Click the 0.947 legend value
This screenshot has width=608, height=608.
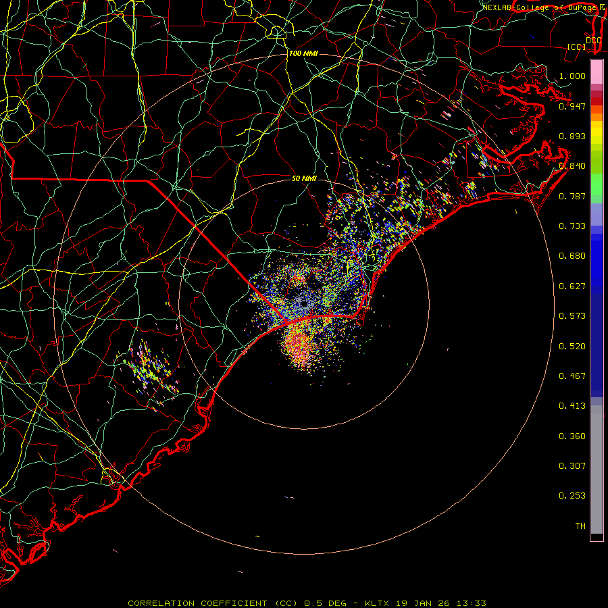572,106
